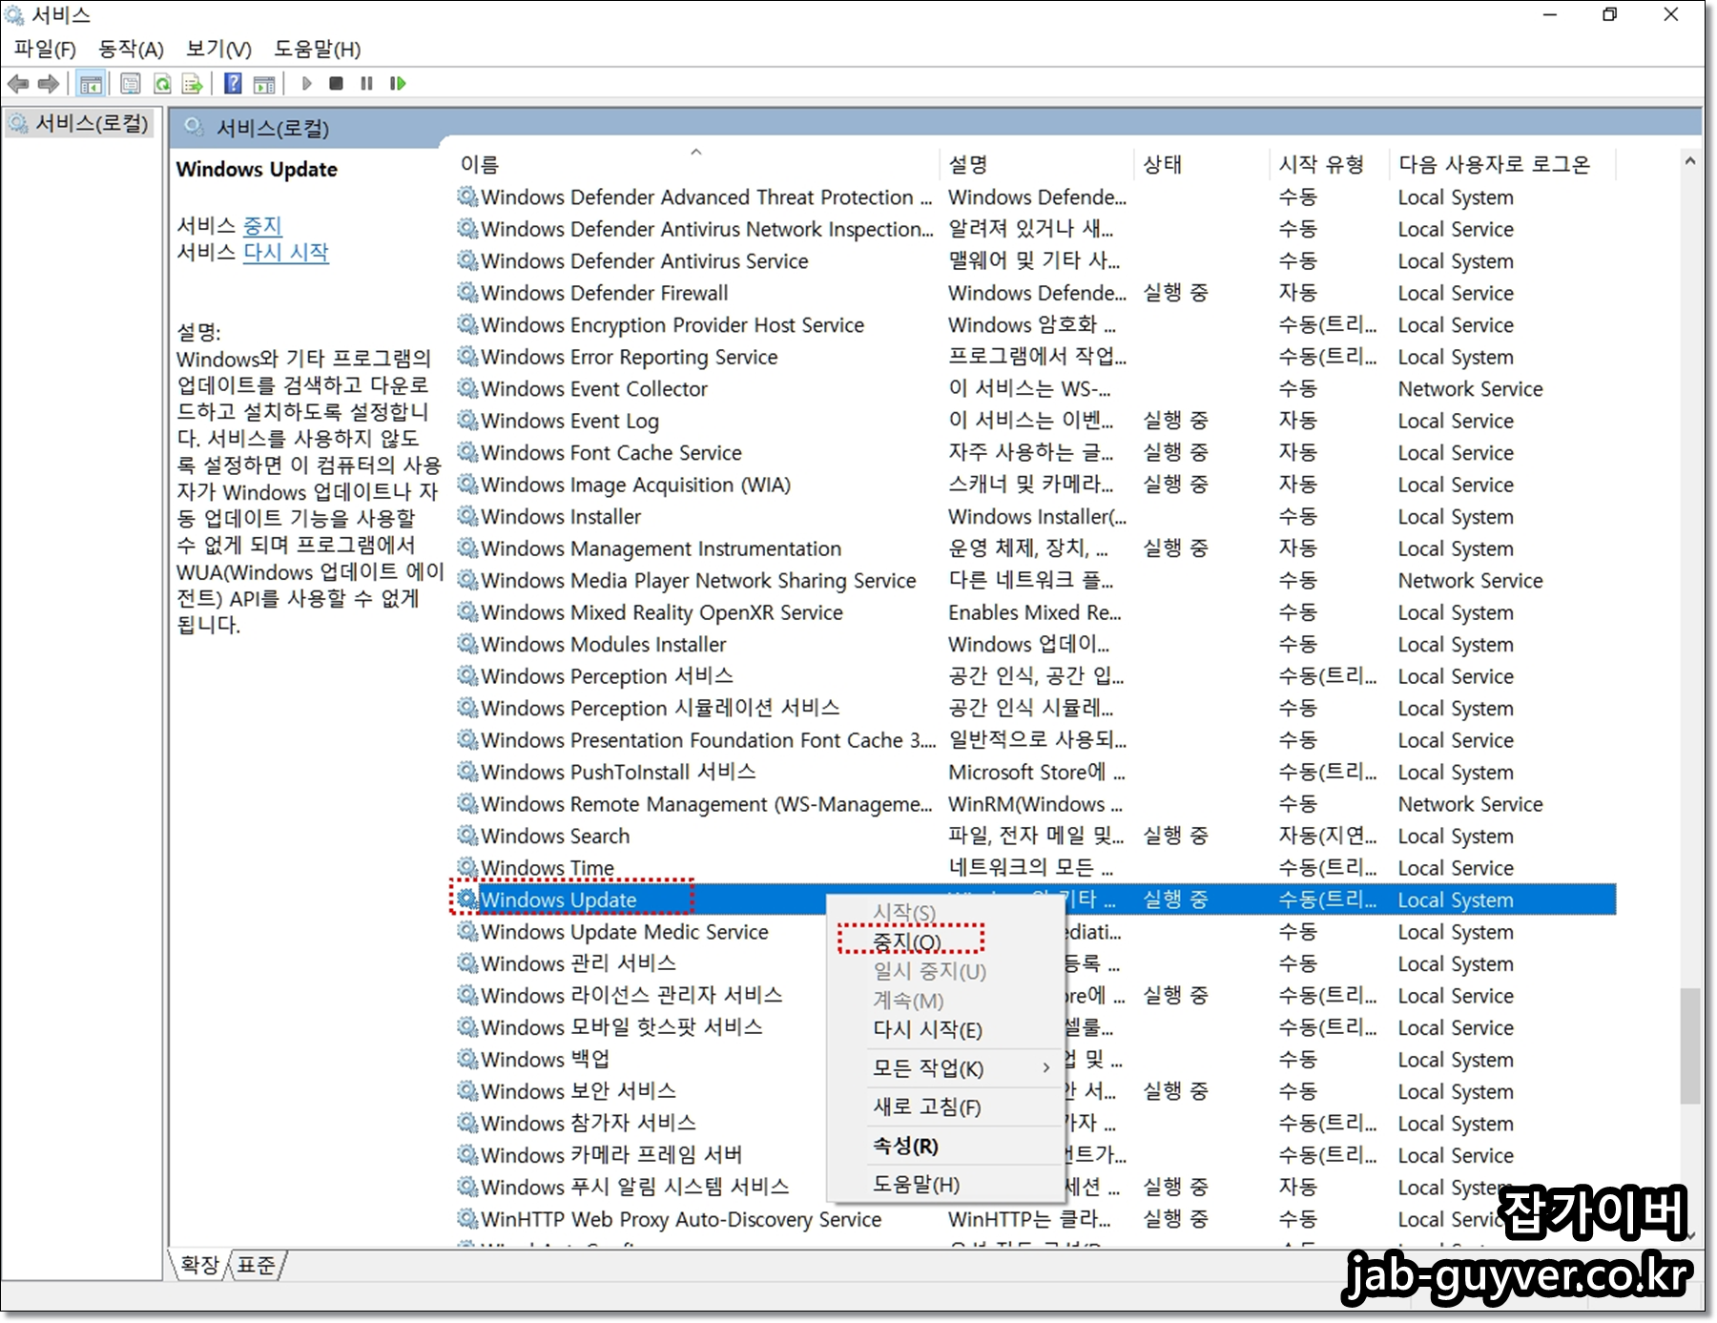Select the Windows Error Reporting Service row
This screenshot has height=1323, width=1717.
click(1035, 357)
